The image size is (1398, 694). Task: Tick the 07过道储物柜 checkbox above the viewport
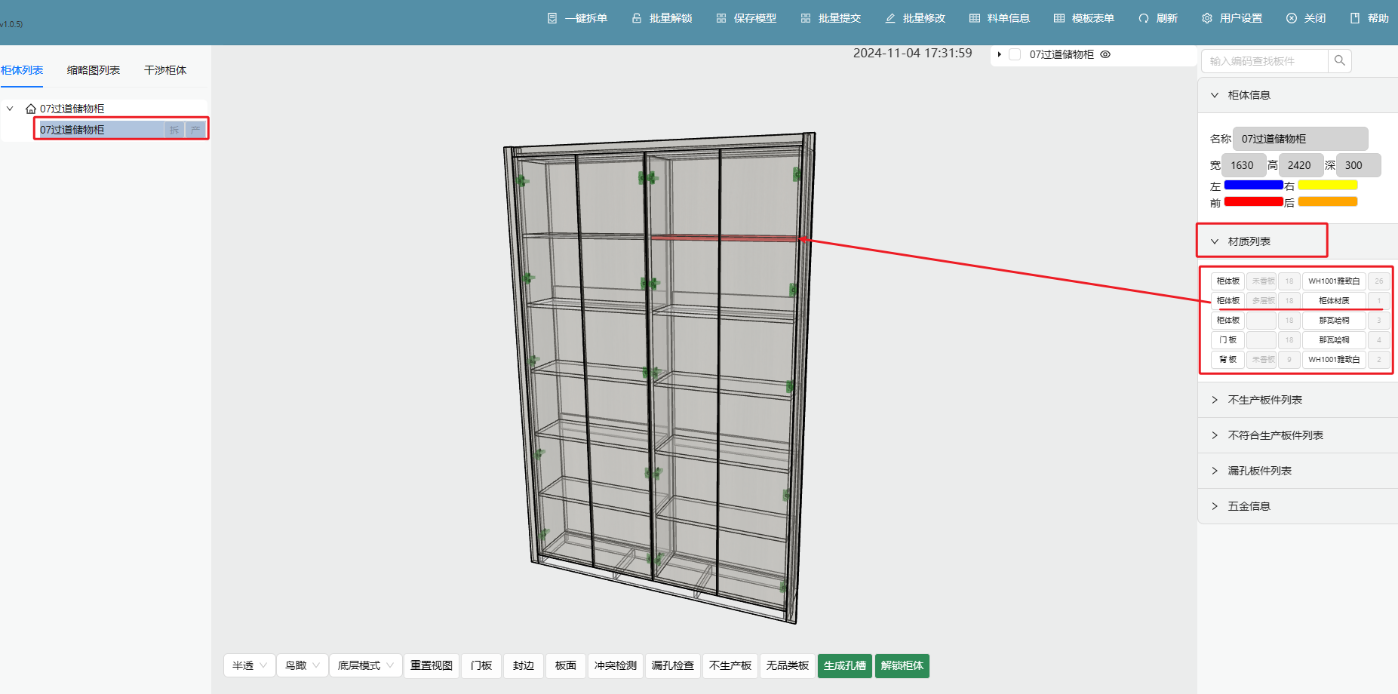coord(1015,54)
